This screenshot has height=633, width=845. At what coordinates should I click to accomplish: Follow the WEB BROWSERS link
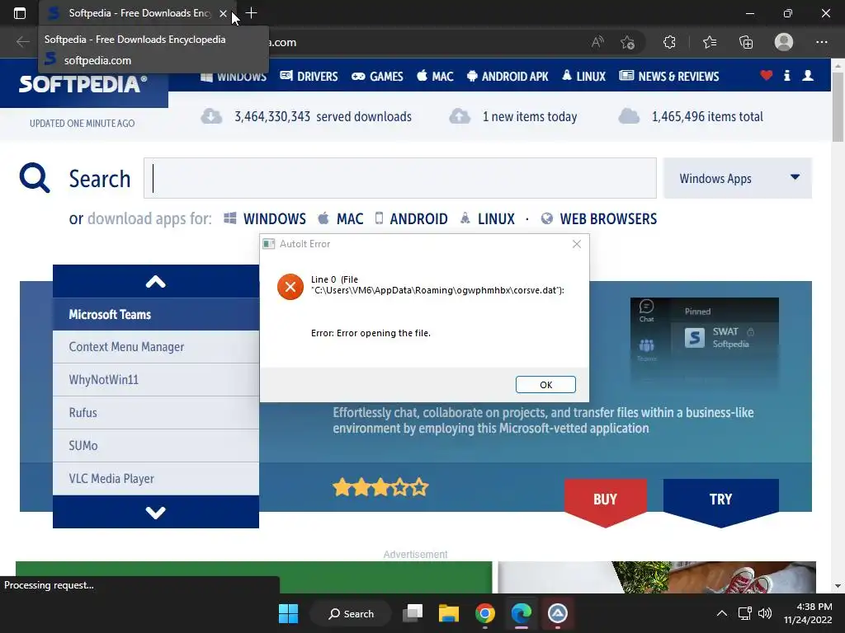tap(599, 218)
